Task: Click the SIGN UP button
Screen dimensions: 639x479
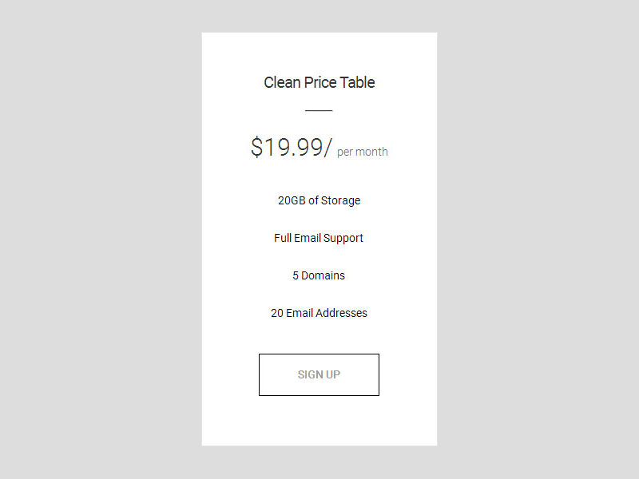Action: (x=319, y=374)
